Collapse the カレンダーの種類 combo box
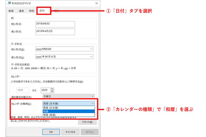 (x=69, y=103)
